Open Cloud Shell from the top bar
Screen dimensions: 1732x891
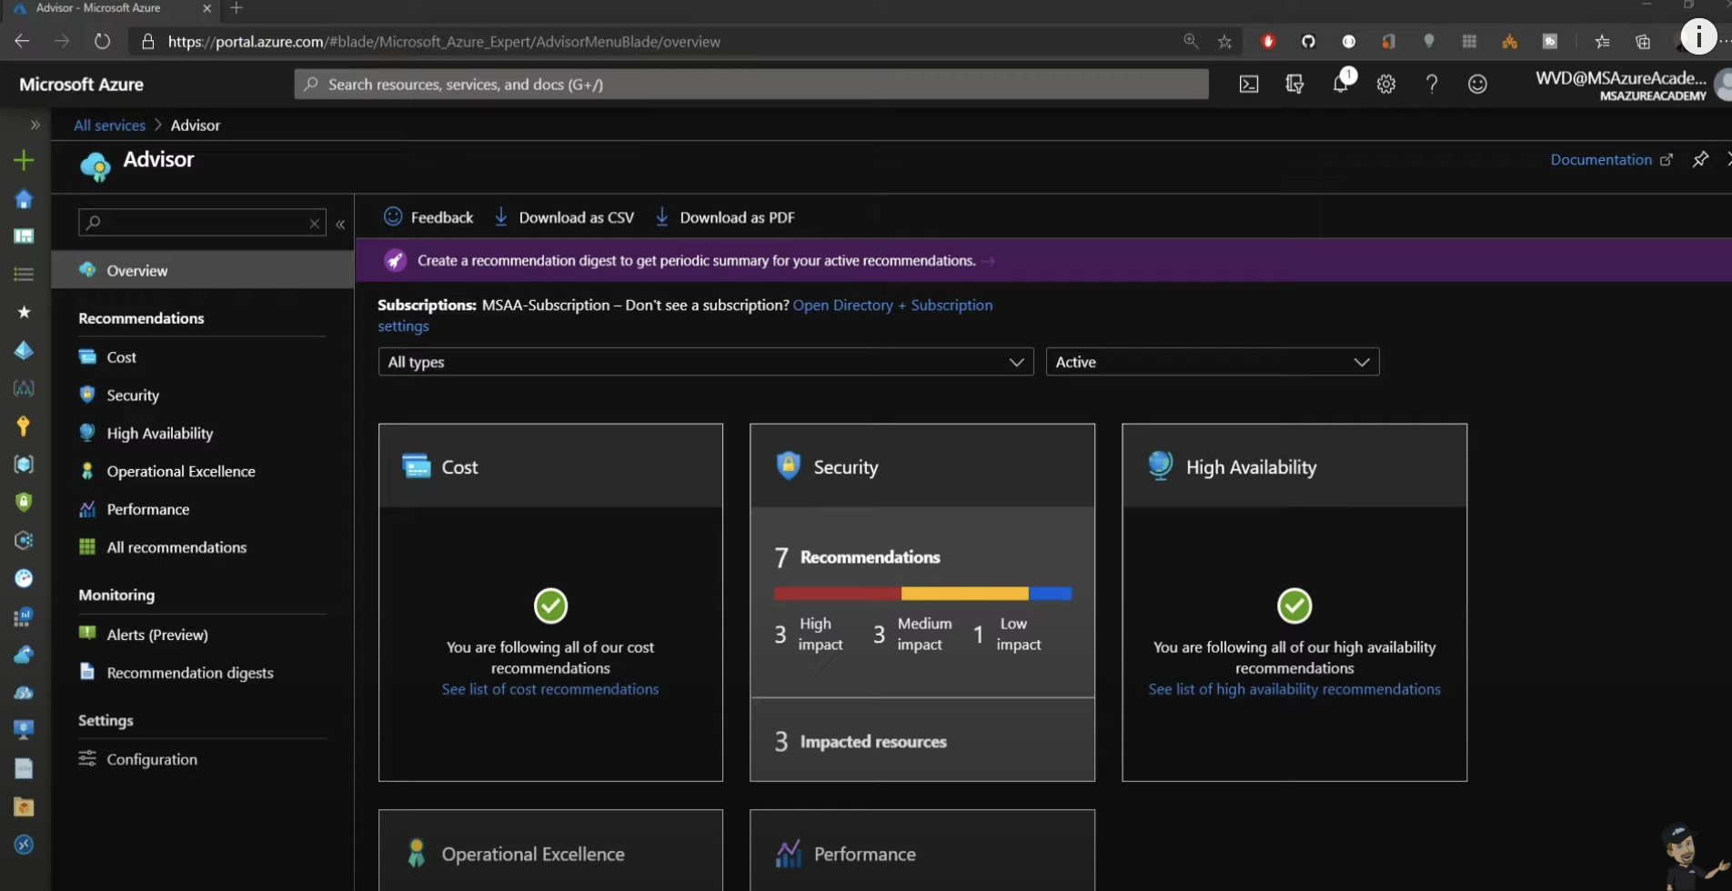tap(1249, 85)
